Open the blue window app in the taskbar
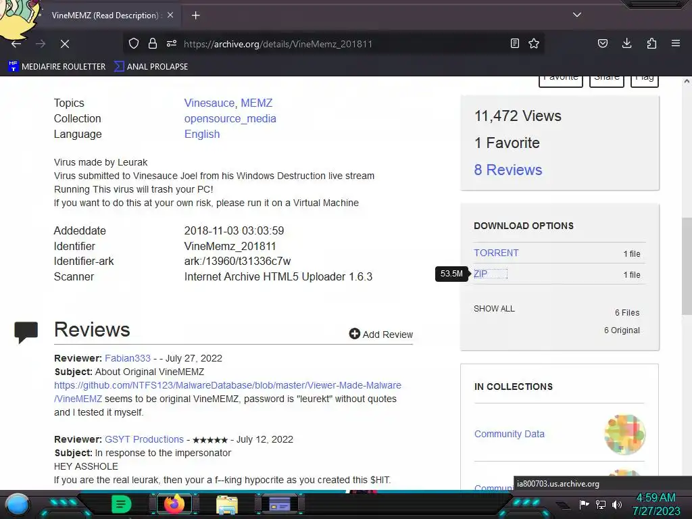The width and height of the screenshot is (692, 519). [279, 504]
